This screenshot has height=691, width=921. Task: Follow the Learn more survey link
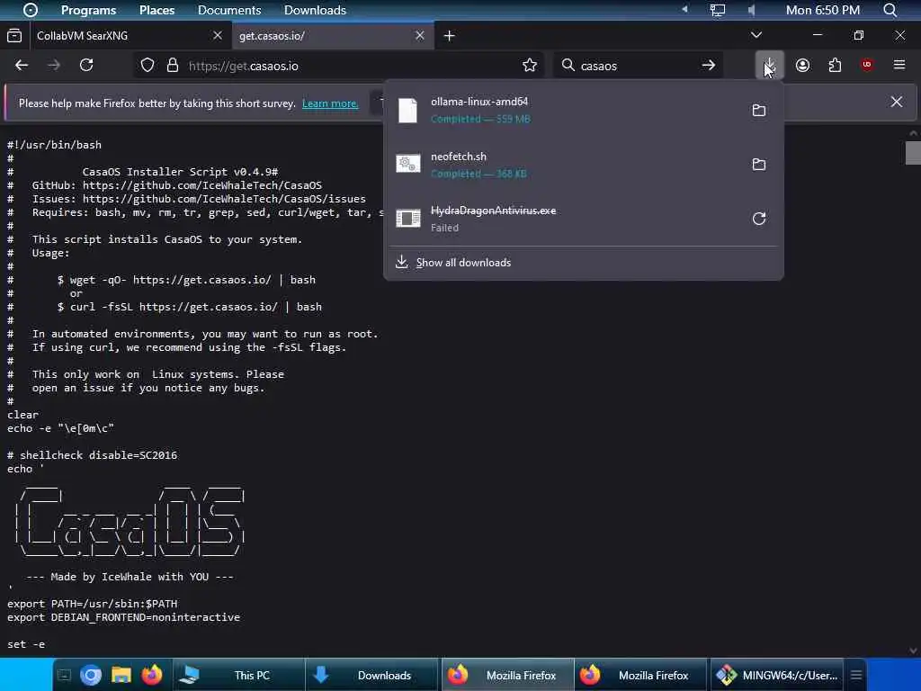[329, 103]
